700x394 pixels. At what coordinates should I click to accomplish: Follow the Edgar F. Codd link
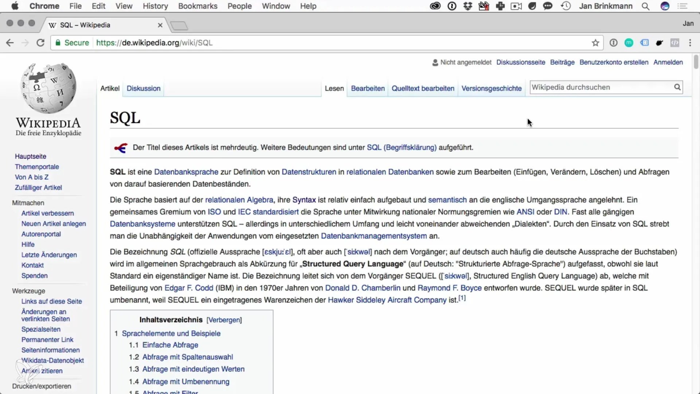coord(189,288)
